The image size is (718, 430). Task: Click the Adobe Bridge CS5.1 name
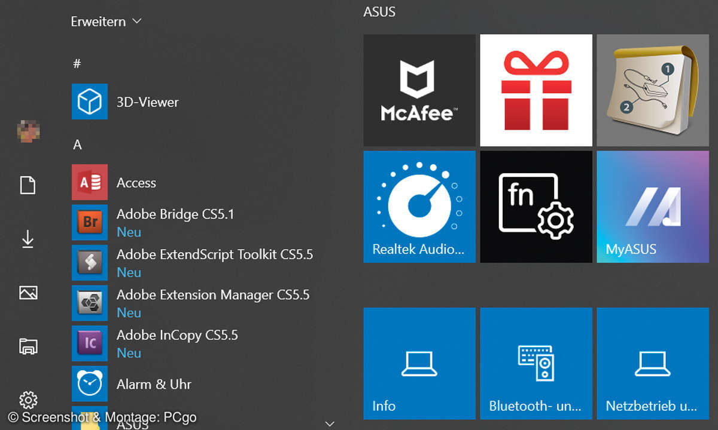(175, 214)
